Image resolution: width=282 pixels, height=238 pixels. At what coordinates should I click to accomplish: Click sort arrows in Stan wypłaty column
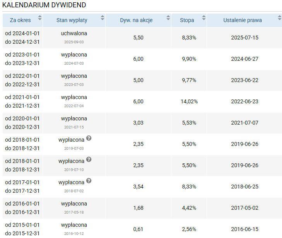102,18
